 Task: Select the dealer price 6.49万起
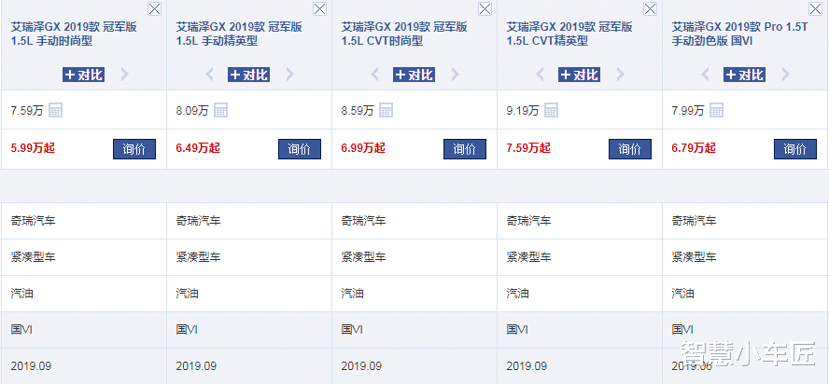click(x=198, y=148)
